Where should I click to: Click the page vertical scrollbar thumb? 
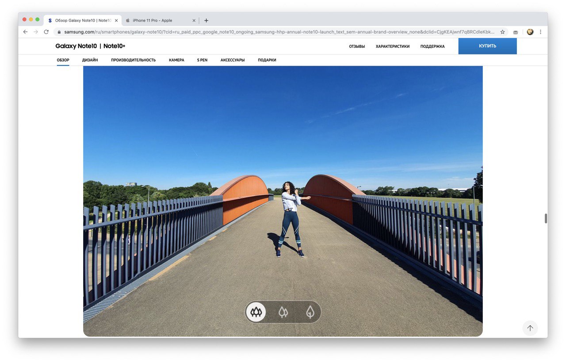546,218
